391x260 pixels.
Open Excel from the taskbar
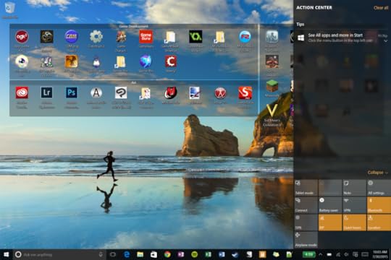click(x=208, y=254)
